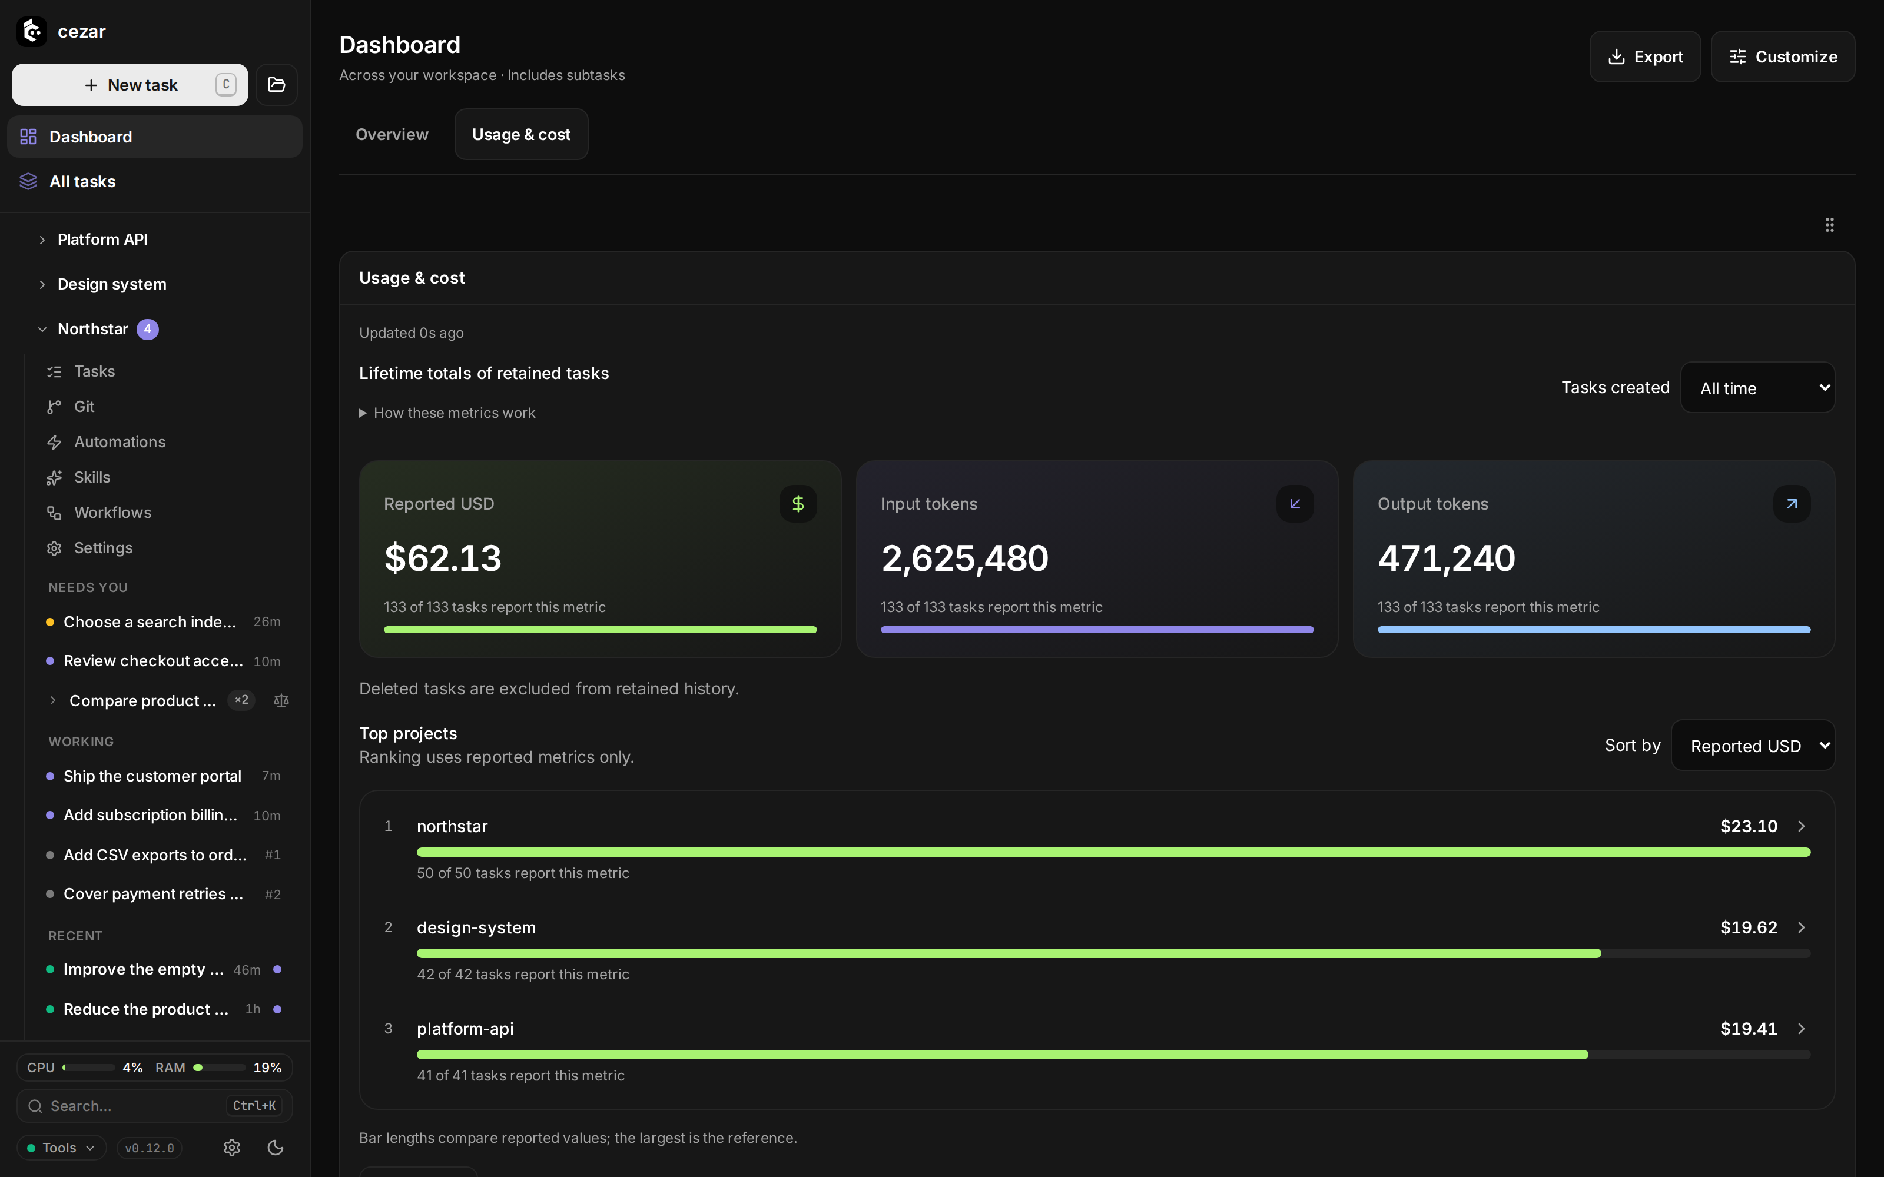This screenshot has width=1884, height=1177.
Task: Click the Search input field
Action: click(x=155, y=1106)
